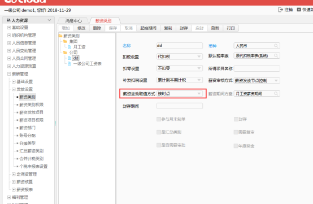Click the 所得项目名称 input field
This screenshot has width=313, height=204.
(257, 68)
